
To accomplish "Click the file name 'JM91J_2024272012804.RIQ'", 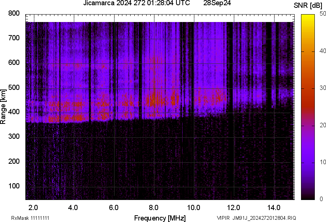I will click(264, 218).
